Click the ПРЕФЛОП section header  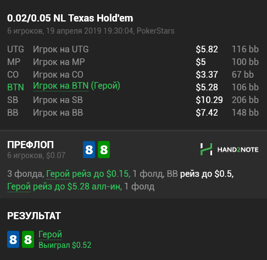[x=30, y=145]
